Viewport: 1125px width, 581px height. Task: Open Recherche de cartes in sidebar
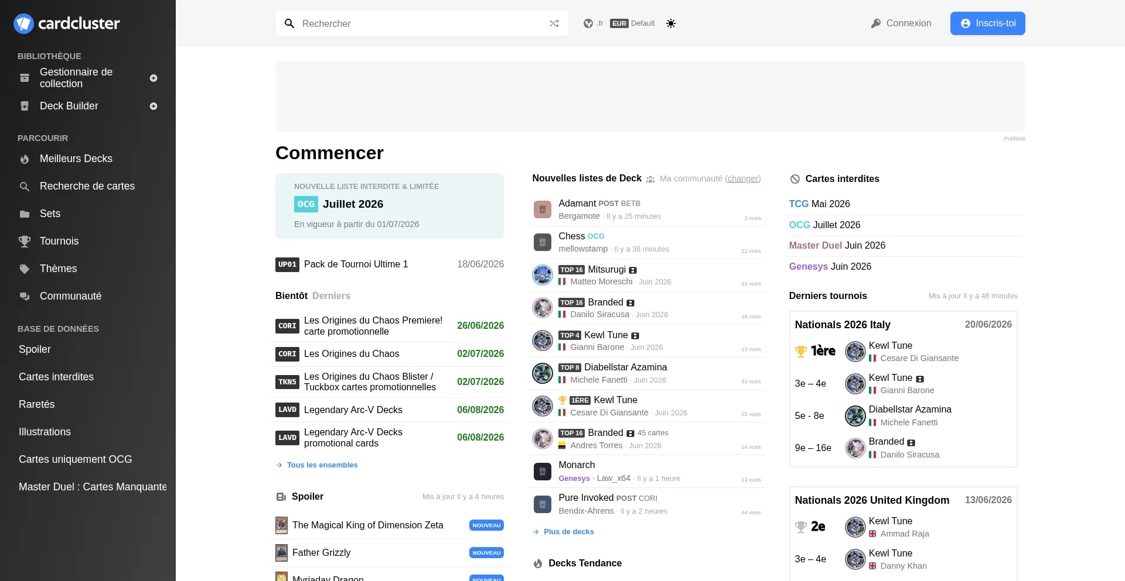(87, 186)
